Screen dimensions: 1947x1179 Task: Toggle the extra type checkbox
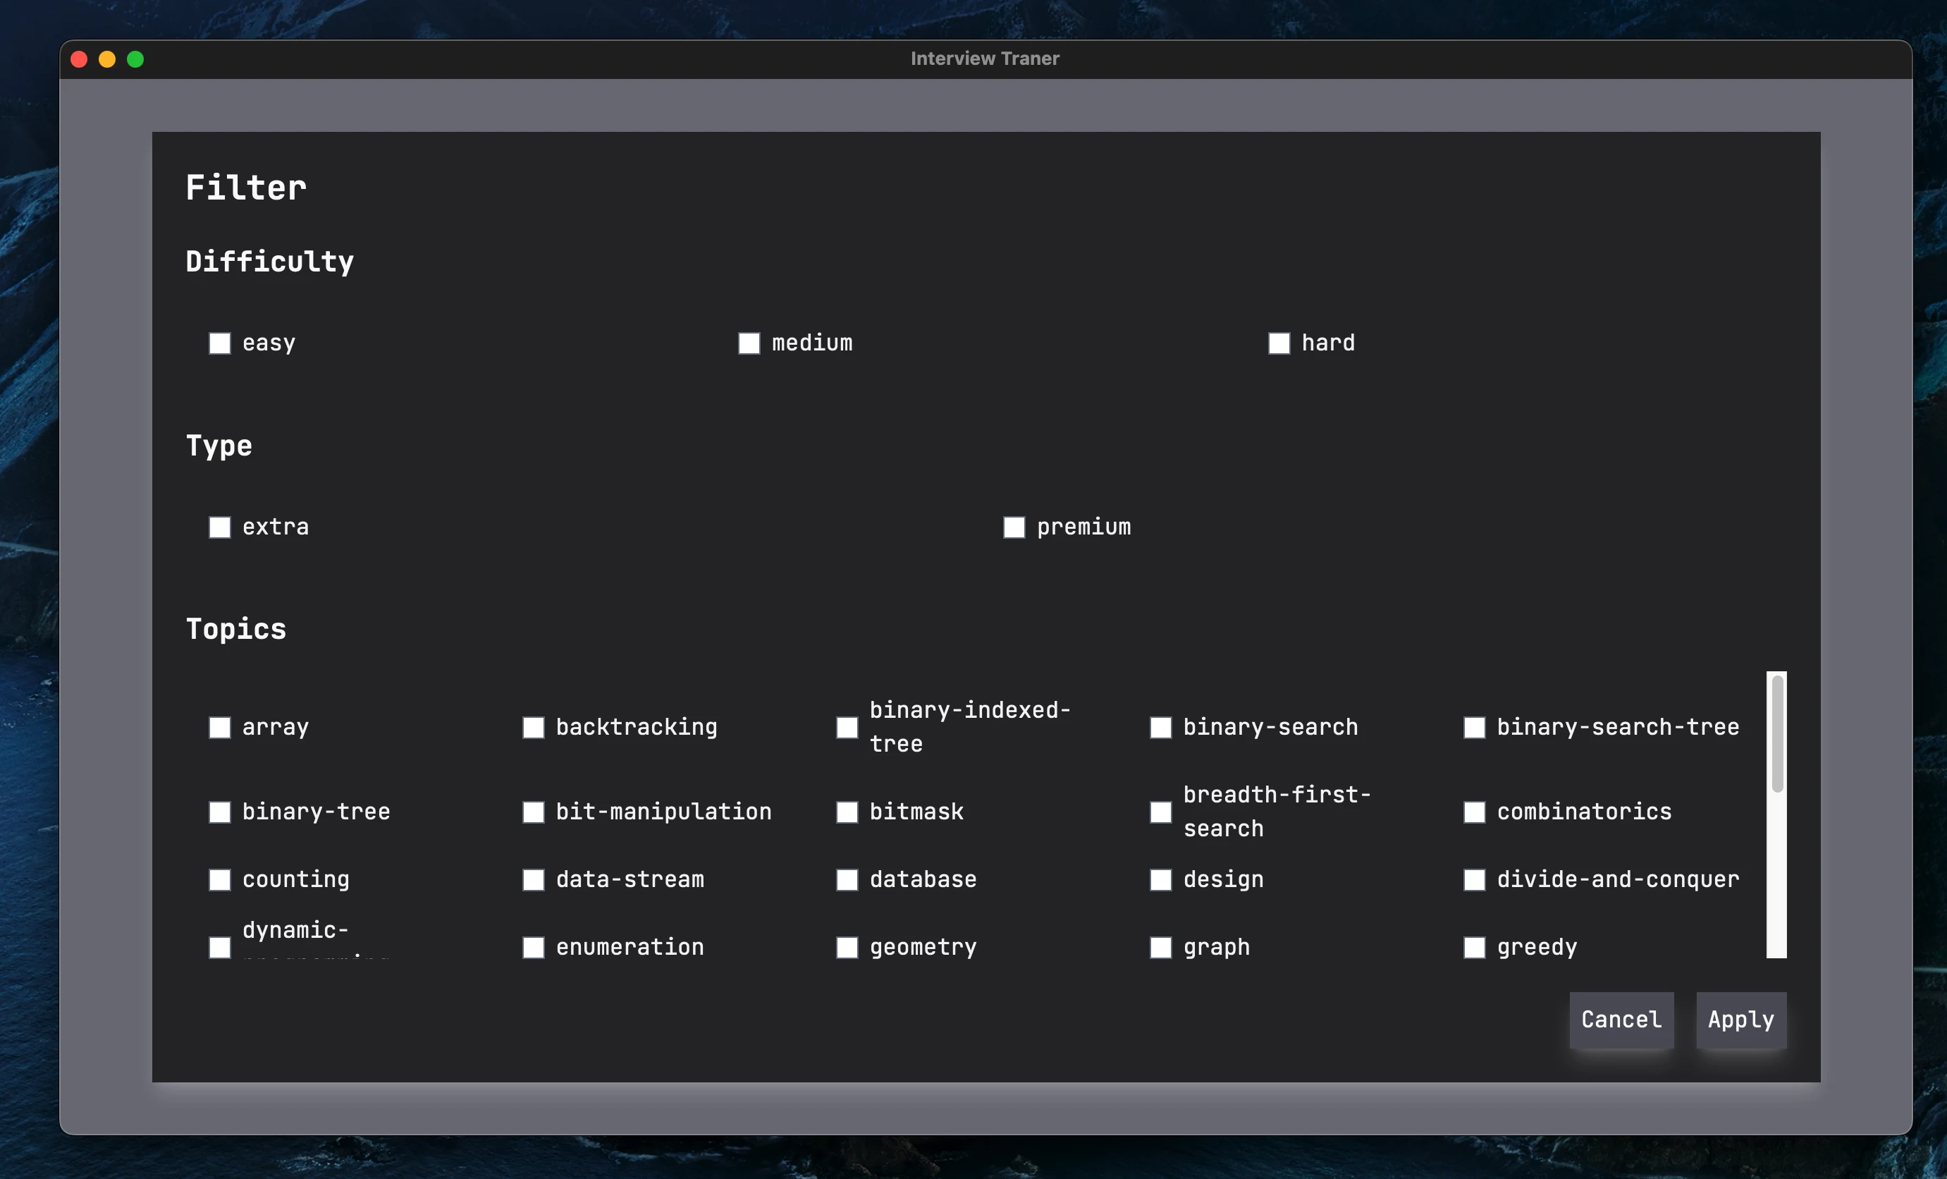point(220,527)
